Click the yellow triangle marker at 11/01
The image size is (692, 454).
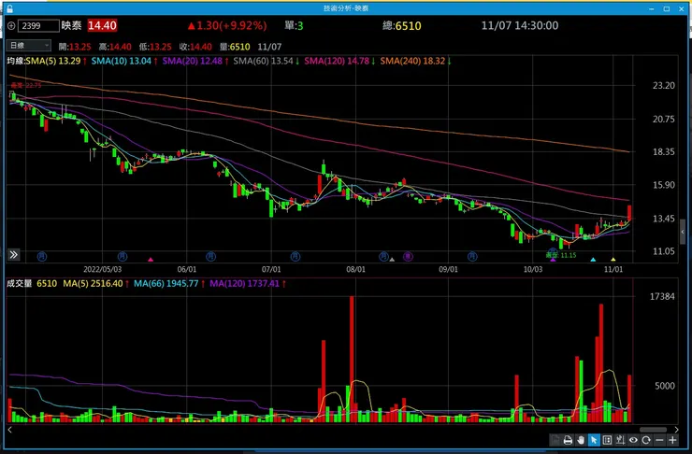pyautogui.click(x=613, y=260)
